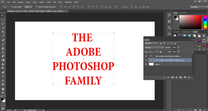
Task: Select the Zoom tool in the toolbox
Action: [3, 93]
